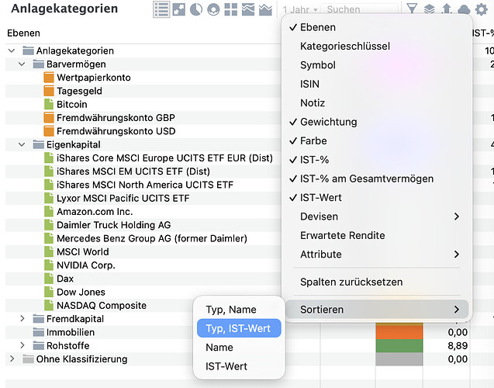494x388 pixels.
Task: Click the green Rohstoffe color bar
Action: (399, 345)
